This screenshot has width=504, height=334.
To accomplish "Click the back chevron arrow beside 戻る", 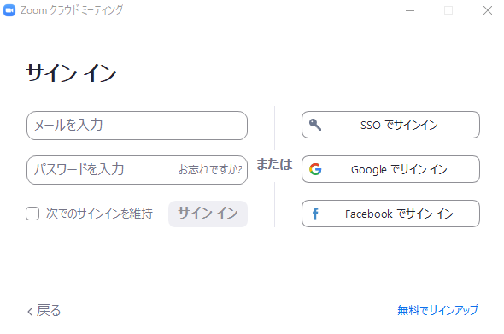I will [30, 311].
